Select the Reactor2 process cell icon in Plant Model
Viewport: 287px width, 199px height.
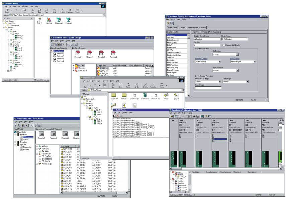(53, 134)
